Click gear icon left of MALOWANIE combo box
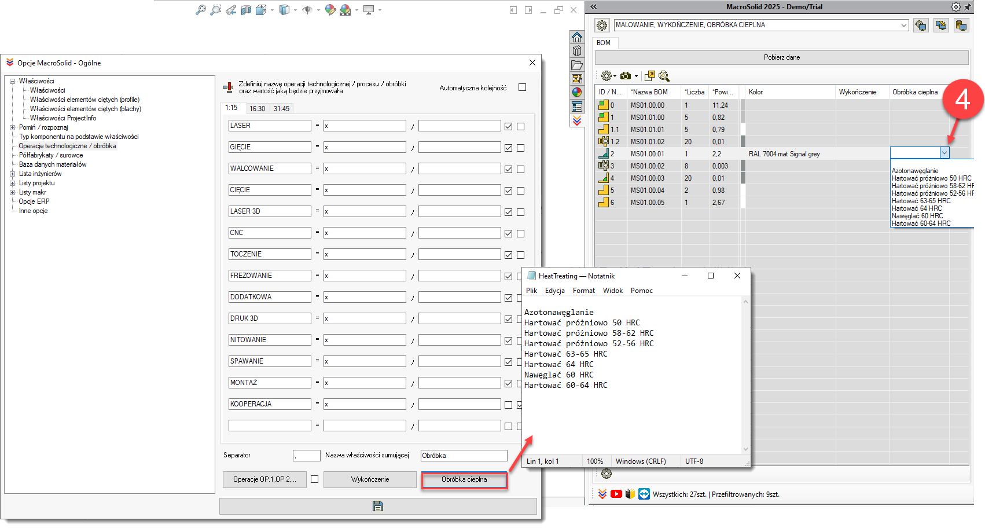 tap(602, 25)
